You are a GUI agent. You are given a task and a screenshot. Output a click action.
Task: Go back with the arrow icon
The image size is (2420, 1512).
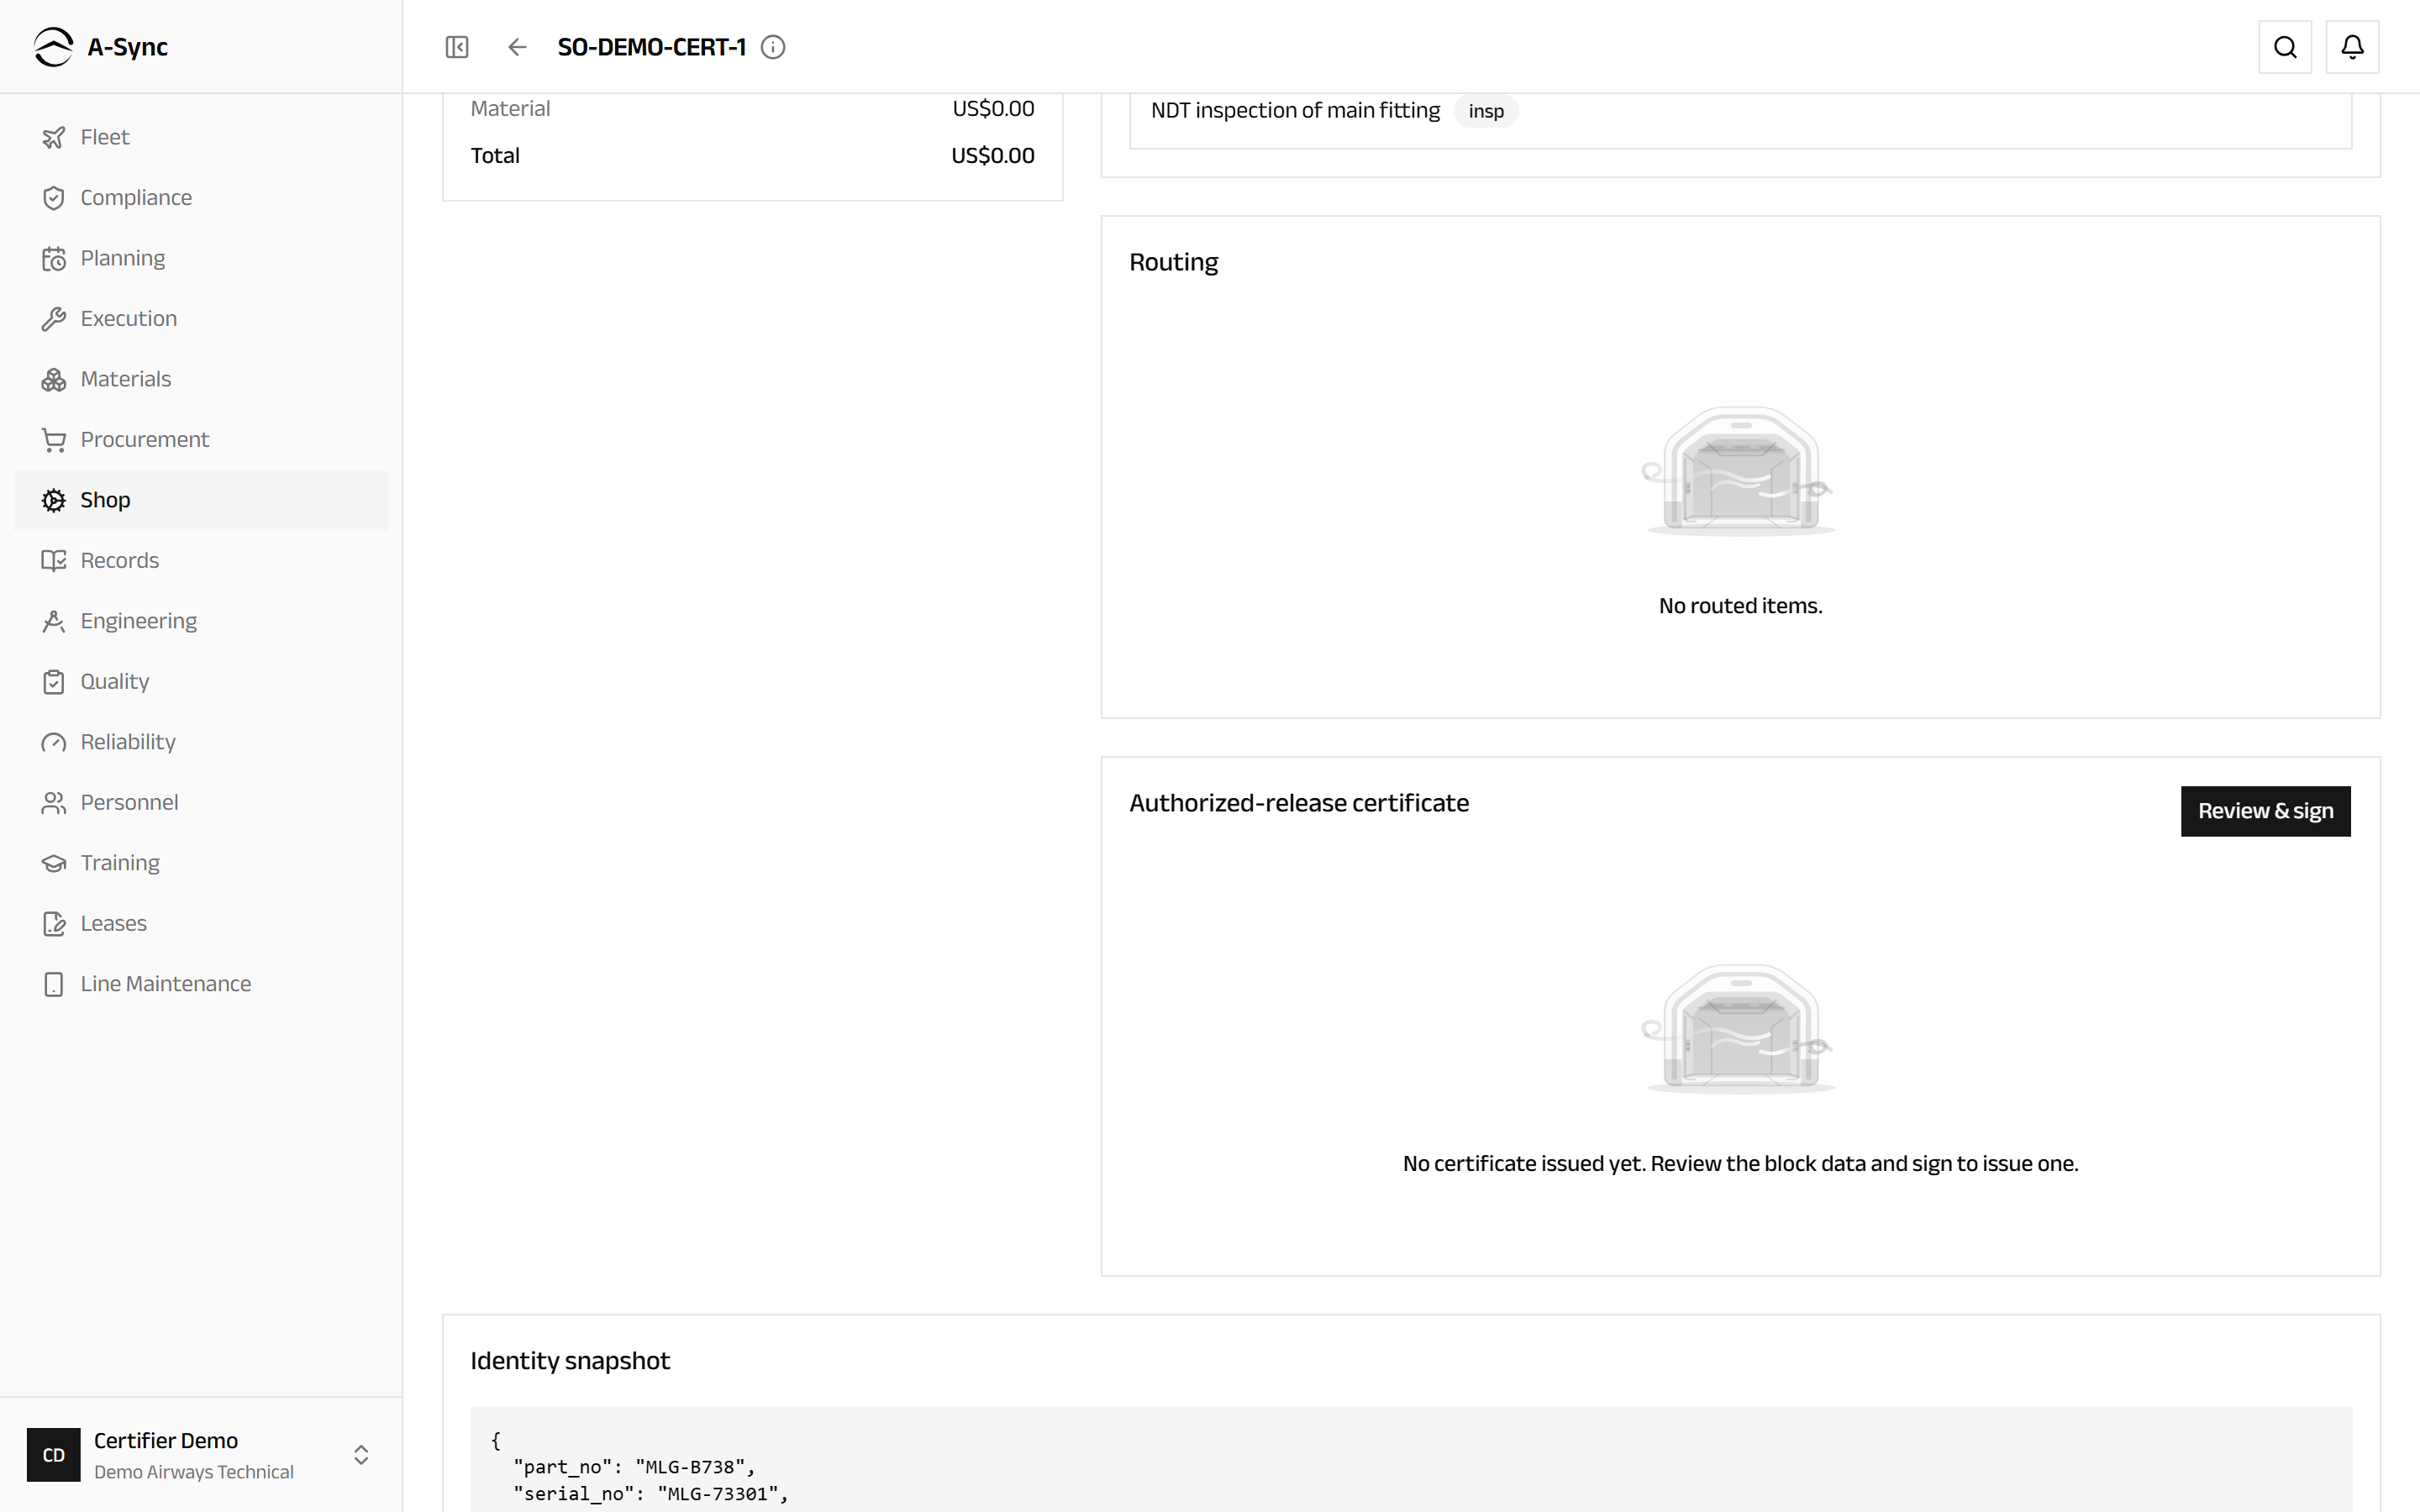(517, 47)
